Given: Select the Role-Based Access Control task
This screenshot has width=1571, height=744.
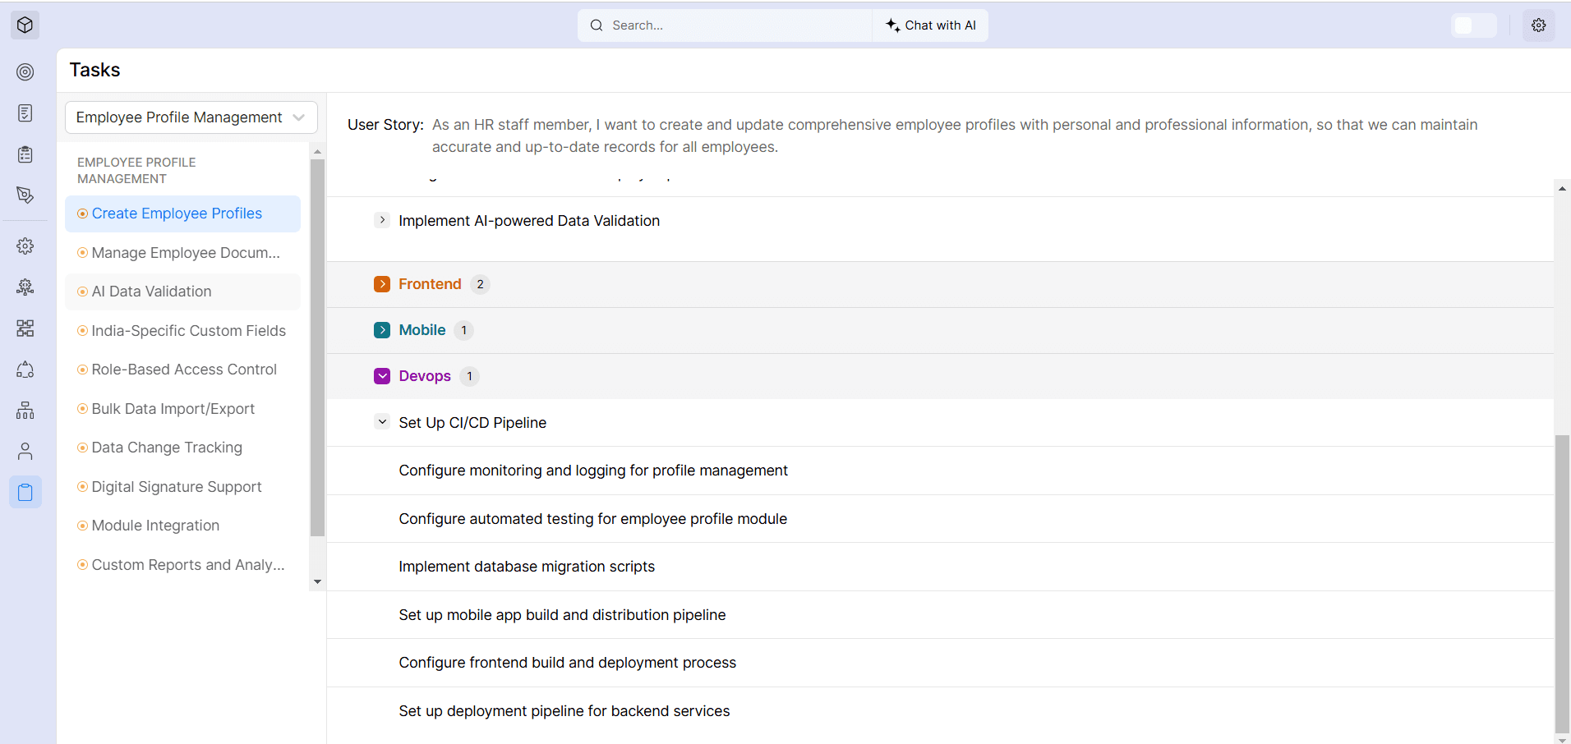Looking at the screenshot, I should tap(184, 370).
